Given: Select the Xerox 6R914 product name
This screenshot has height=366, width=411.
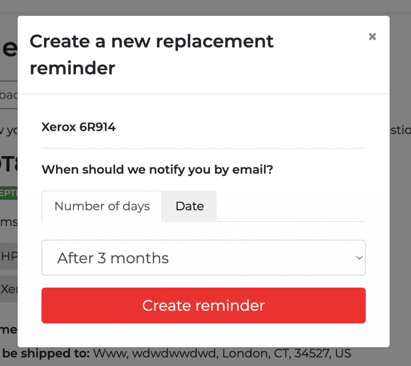Looking at the screenshot, I should (x=79, y=127).
